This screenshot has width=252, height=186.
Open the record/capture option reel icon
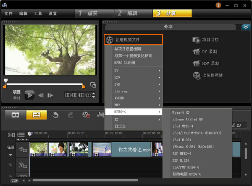86,115
